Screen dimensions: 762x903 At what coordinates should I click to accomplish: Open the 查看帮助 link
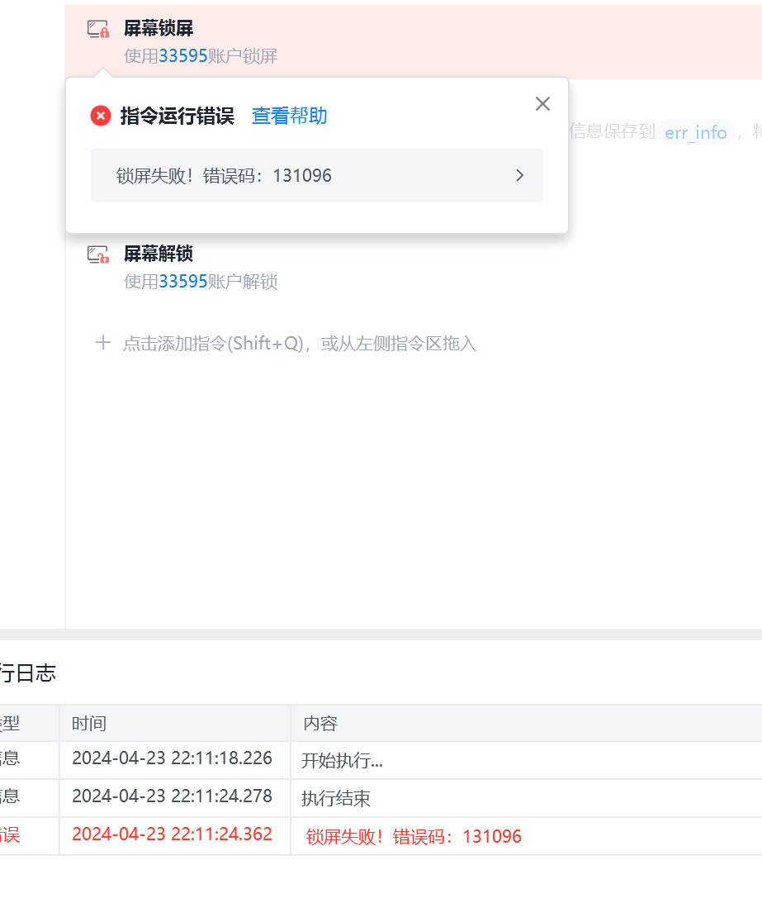290,116
